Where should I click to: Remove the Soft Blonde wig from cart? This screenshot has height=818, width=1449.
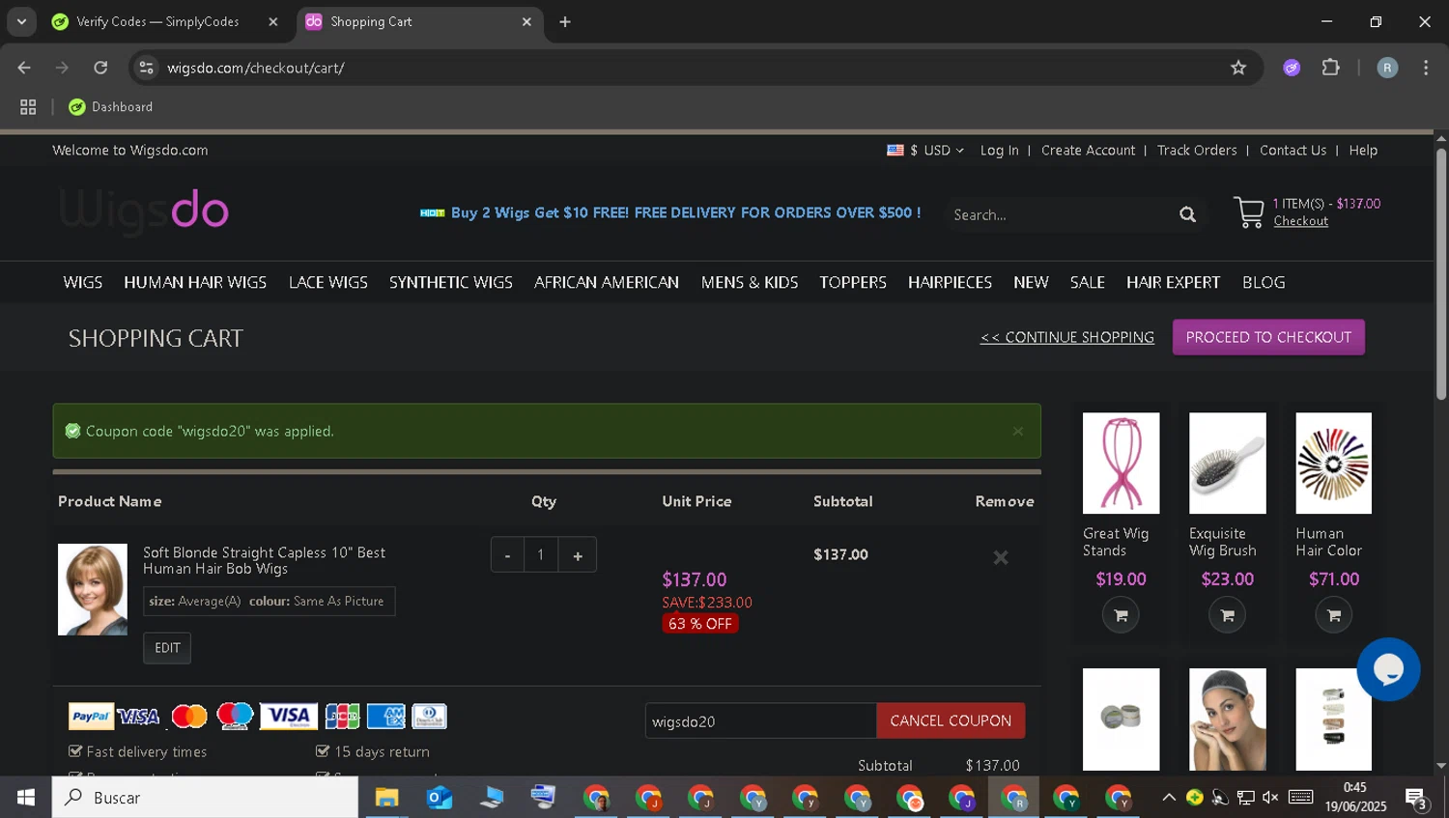(x=1001, y=557)
